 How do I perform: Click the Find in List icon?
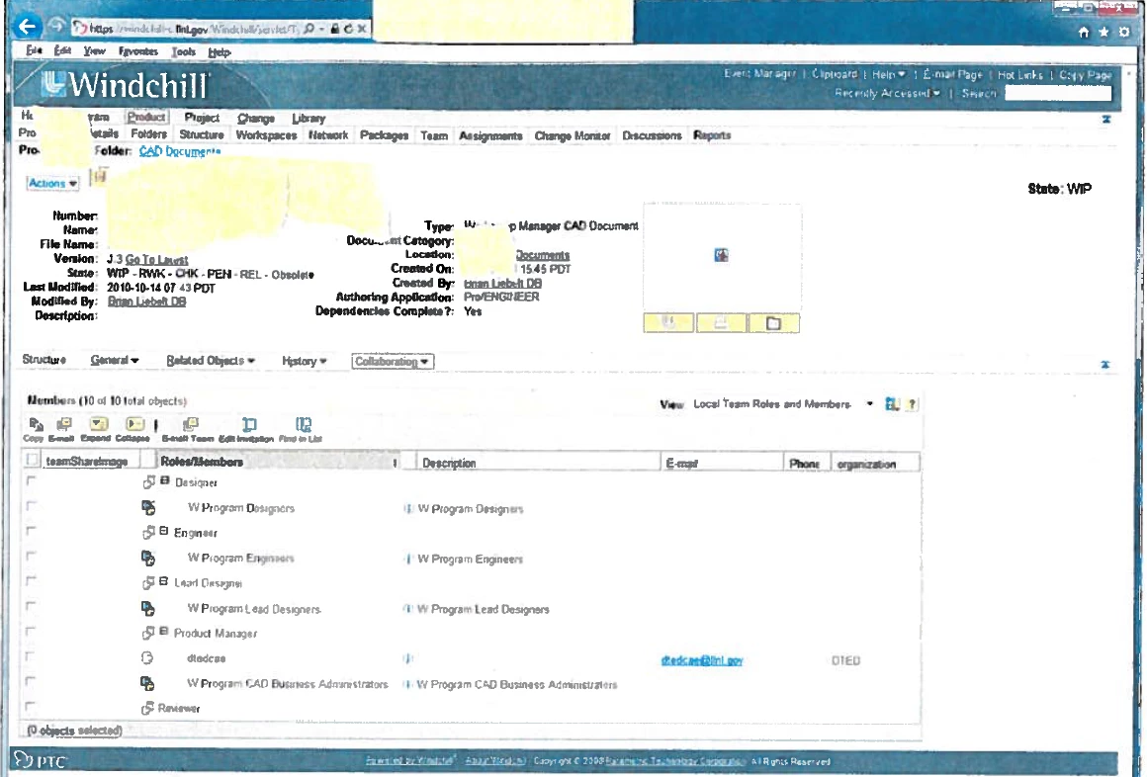pos(303,424)
